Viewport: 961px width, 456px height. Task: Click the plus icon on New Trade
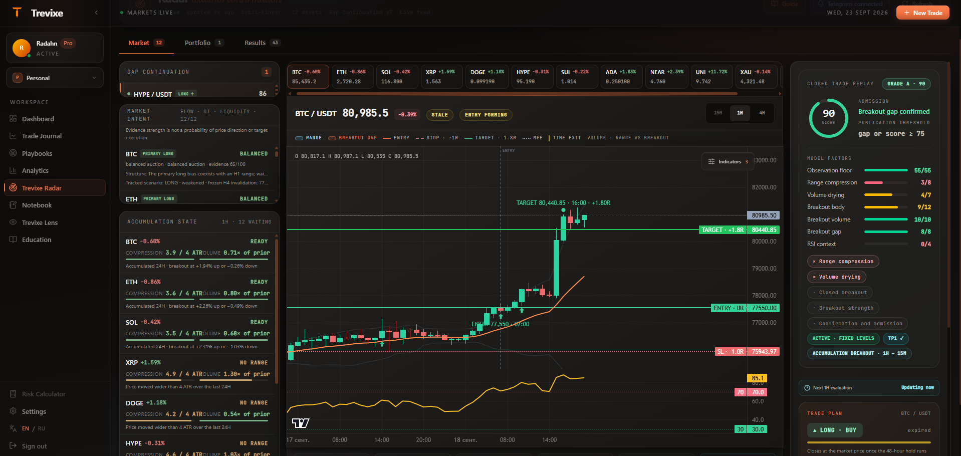pyautogui.click(x=907, y=13)
